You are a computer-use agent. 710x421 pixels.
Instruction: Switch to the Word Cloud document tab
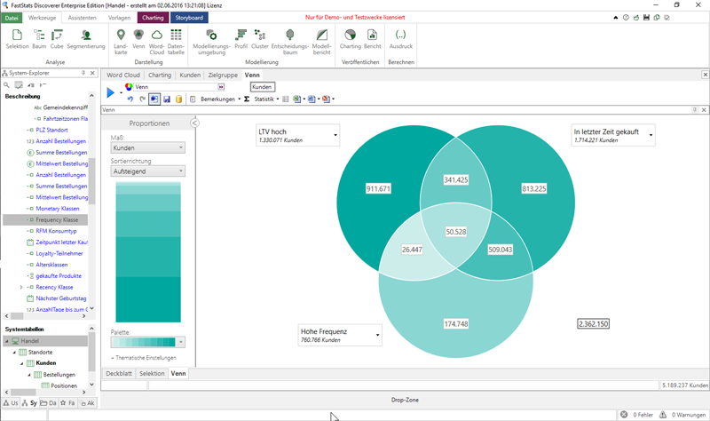tap(123, 75)
